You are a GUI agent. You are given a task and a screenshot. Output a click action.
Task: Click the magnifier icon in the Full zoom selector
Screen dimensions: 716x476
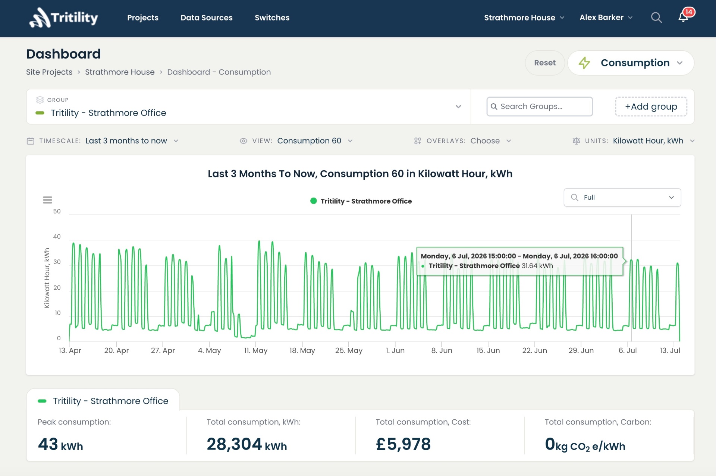pyautogui.click(x=575, y=198)
